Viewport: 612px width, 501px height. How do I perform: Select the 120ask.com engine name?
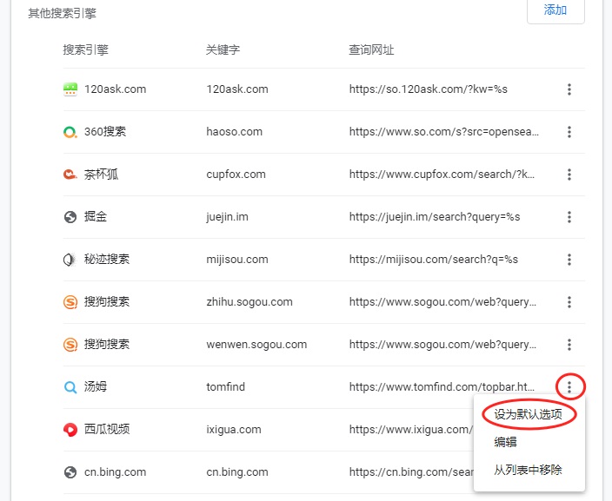point(115,89)
